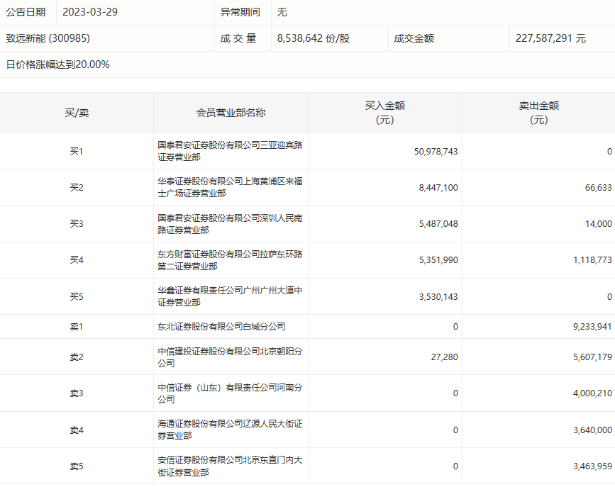Select the 买5 row label

(77, 297)
